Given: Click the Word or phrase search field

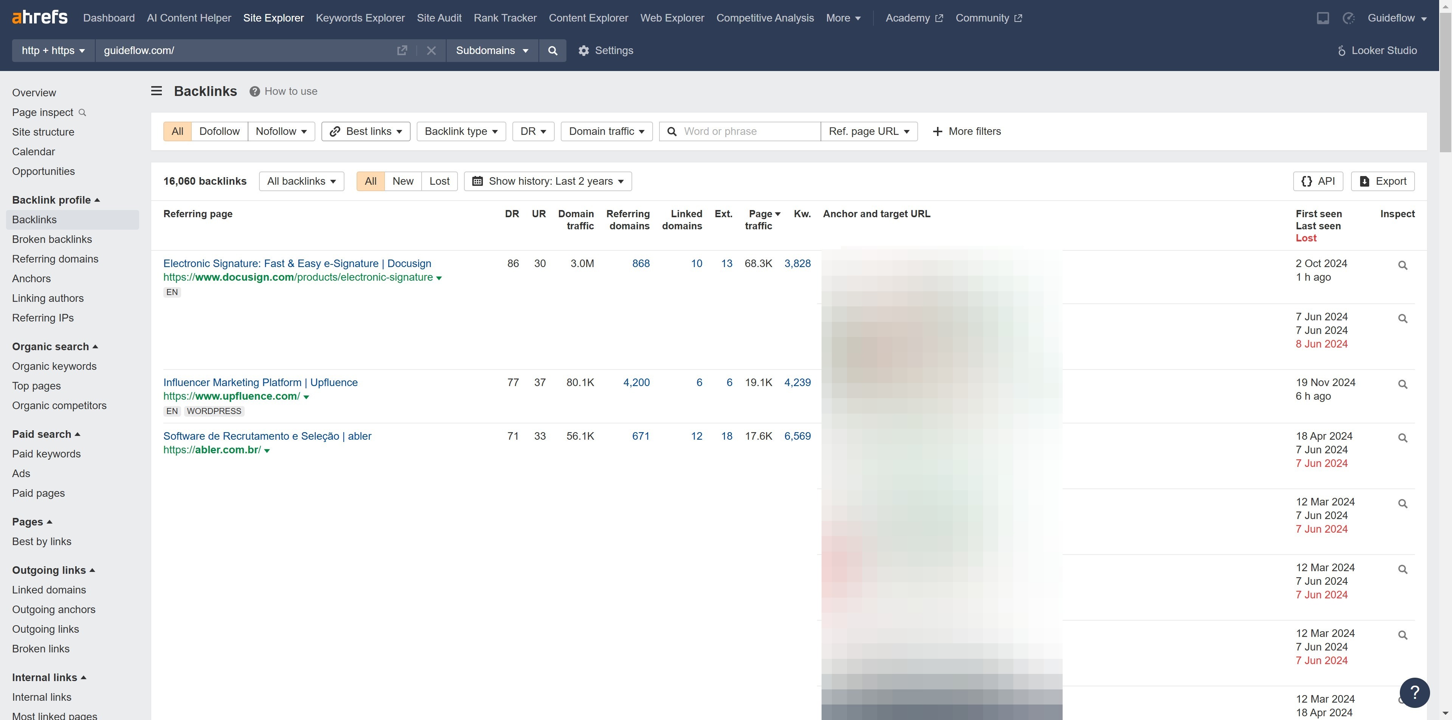Looking at the screenshot, I should (747, 131).
